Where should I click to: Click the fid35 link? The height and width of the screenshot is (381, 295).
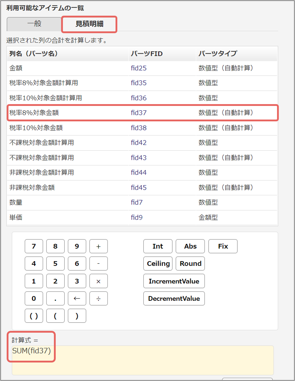click(139, 83)
